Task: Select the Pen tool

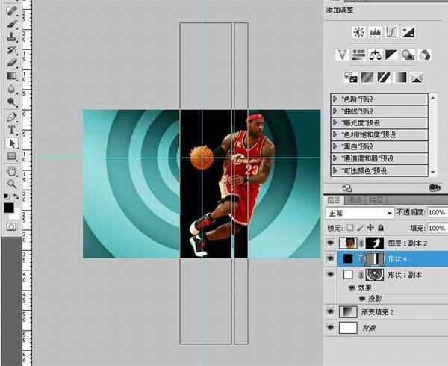Action: click(12, 117)
